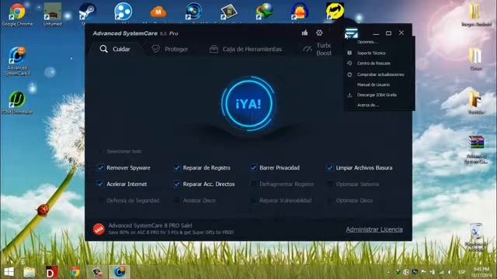Image resolution: width=497 pixels, height=279 pixels.
Task: Open the top-right folder on the desktop
Action: click(476, 15)
